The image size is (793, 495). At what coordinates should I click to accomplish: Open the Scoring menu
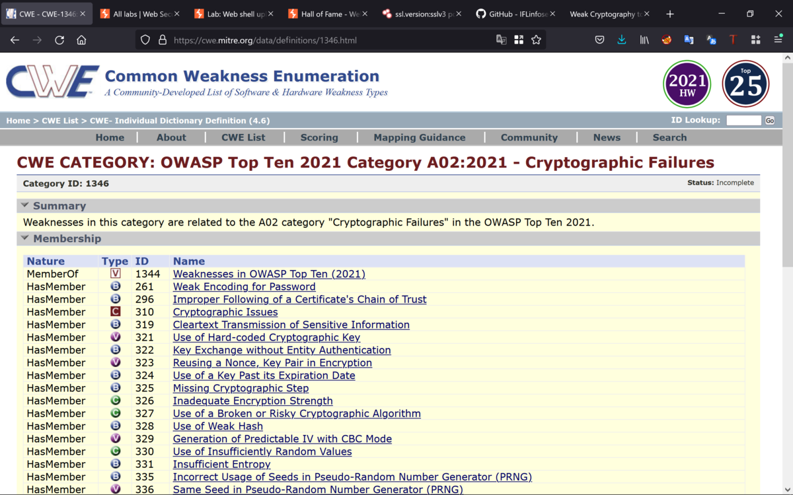(x=319, y=137)
